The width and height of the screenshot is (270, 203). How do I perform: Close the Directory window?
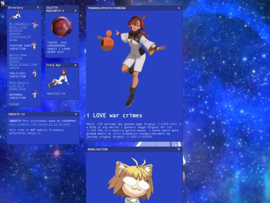(38, 8)
